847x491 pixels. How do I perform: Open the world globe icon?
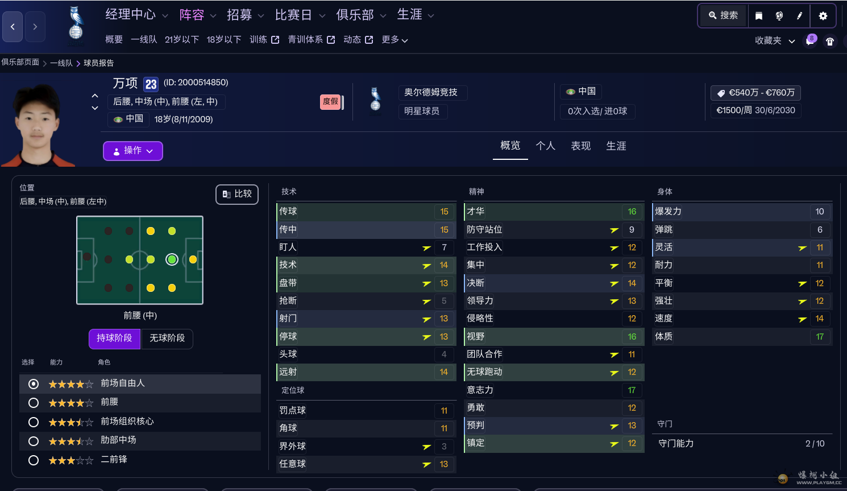point(779,15)
